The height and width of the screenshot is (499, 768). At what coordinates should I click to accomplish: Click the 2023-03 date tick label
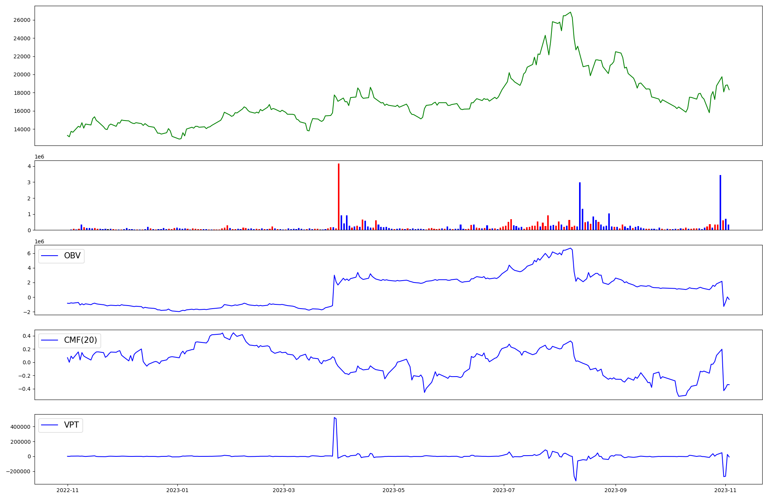click(284, 490)
